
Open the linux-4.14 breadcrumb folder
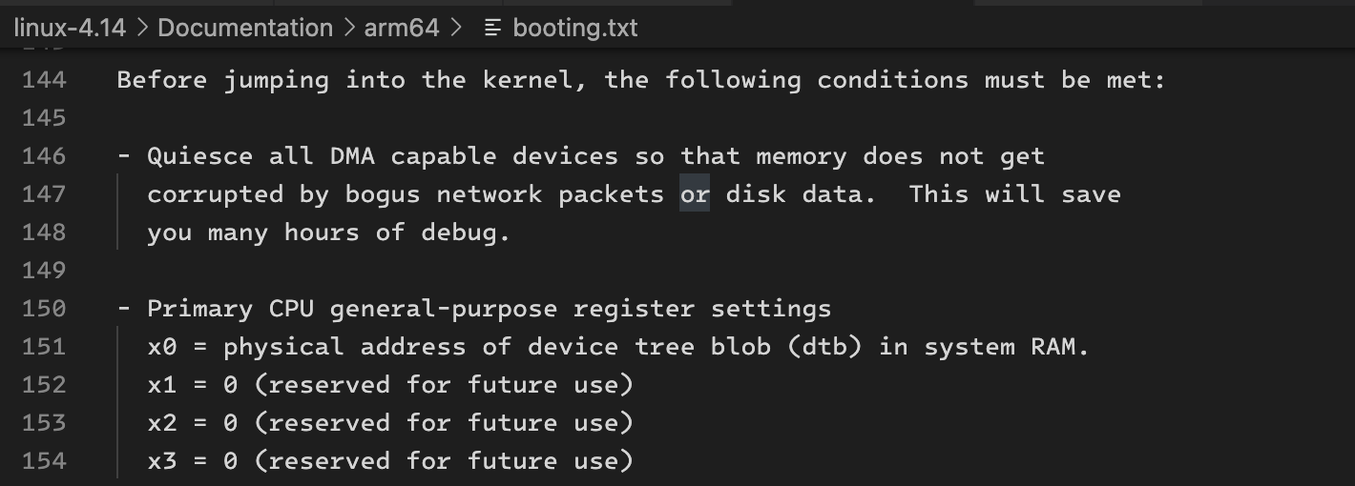(70, 28)
